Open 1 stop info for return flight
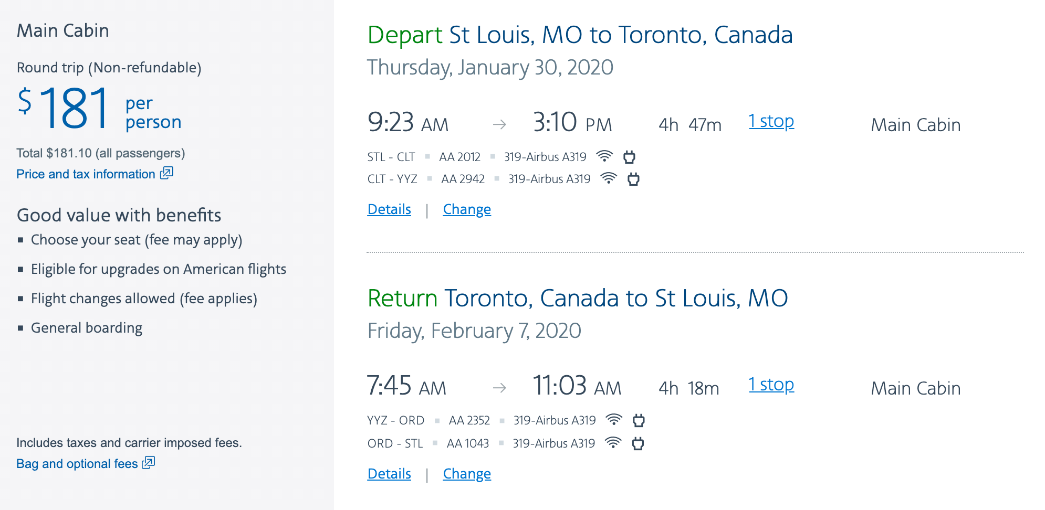1045x510 pixels. 771,385
